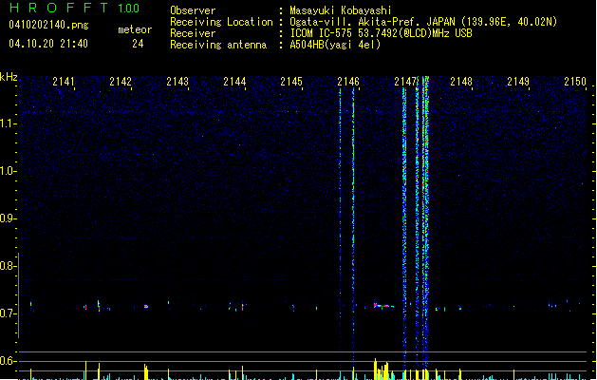Click the receiver ICOM IC-575 text
This screenshot has height=380, width=597.
click(323, 33)
